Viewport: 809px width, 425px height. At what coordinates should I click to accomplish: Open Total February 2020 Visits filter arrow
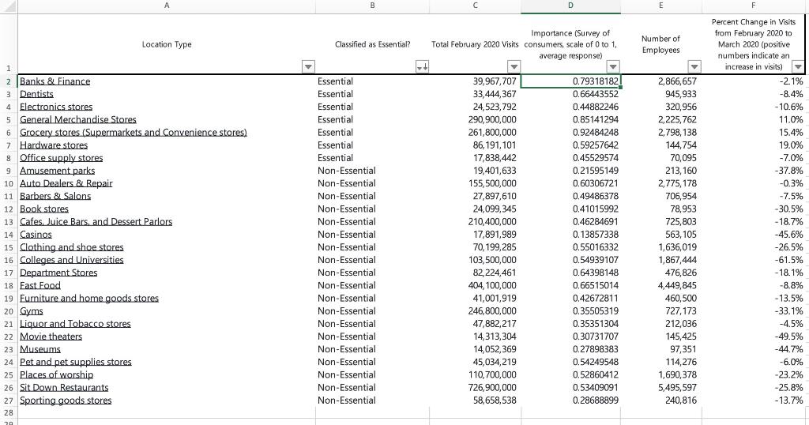514,66
